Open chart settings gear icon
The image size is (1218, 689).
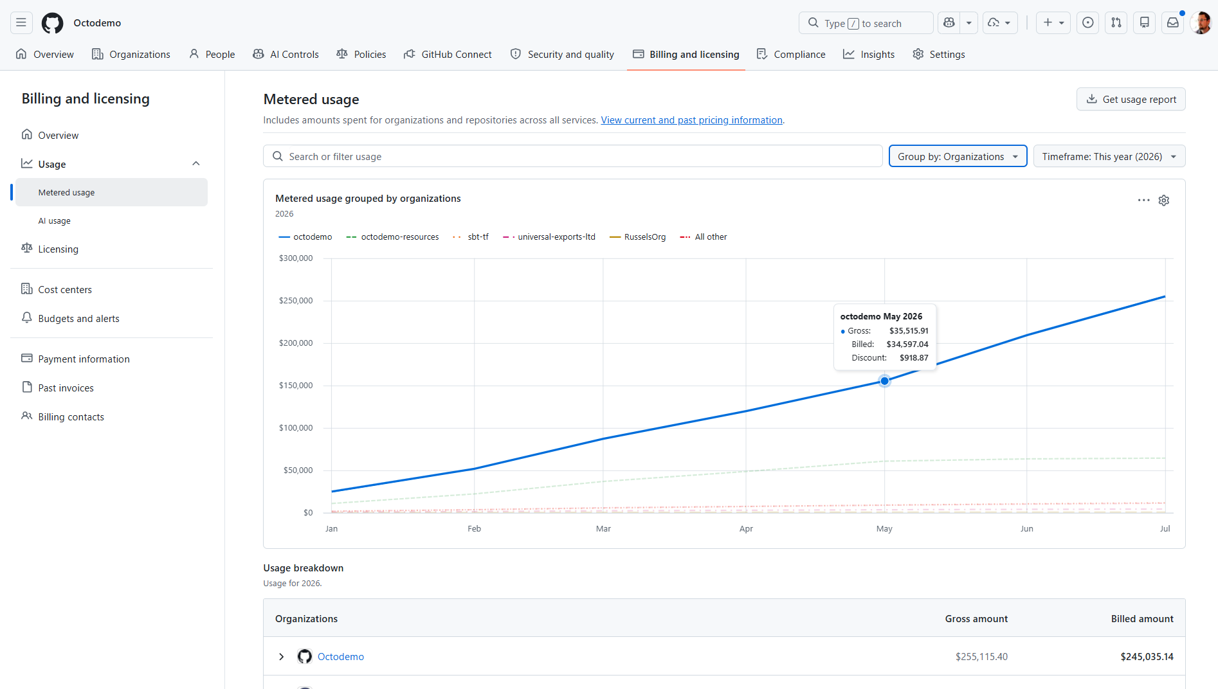[1164, 201]
